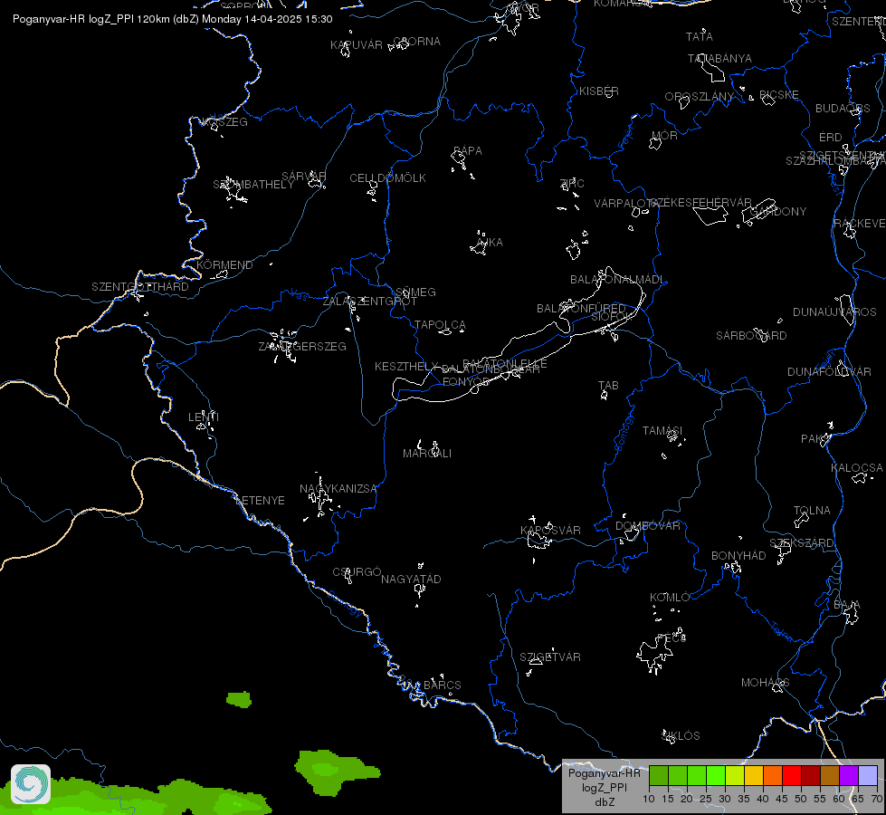
Task: Click the TAMÁSI city label
Action: pyautogui.click(x=662, y=430)
